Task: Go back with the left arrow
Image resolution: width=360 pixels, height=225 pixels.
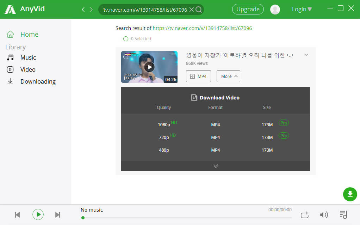Action: click(x=83, y=10)
